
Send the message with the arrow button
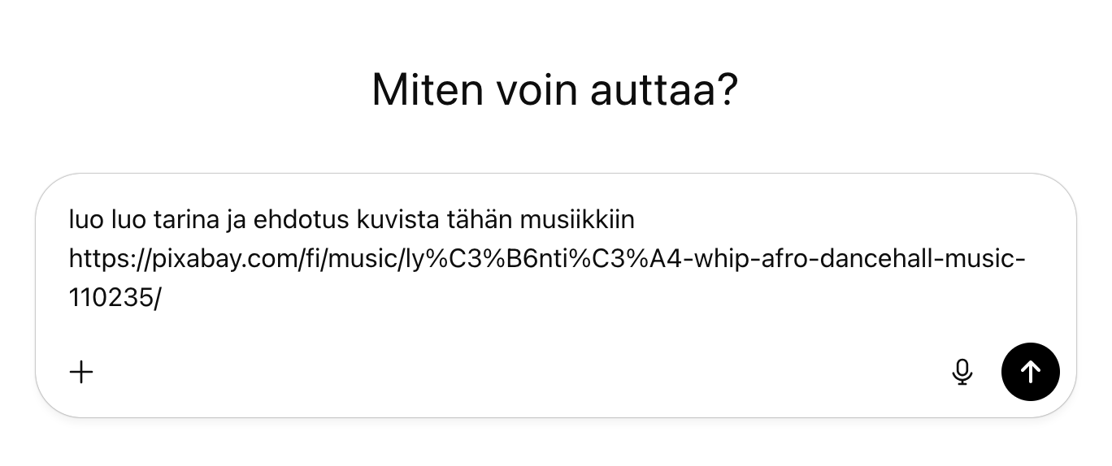click(1030, 372)
